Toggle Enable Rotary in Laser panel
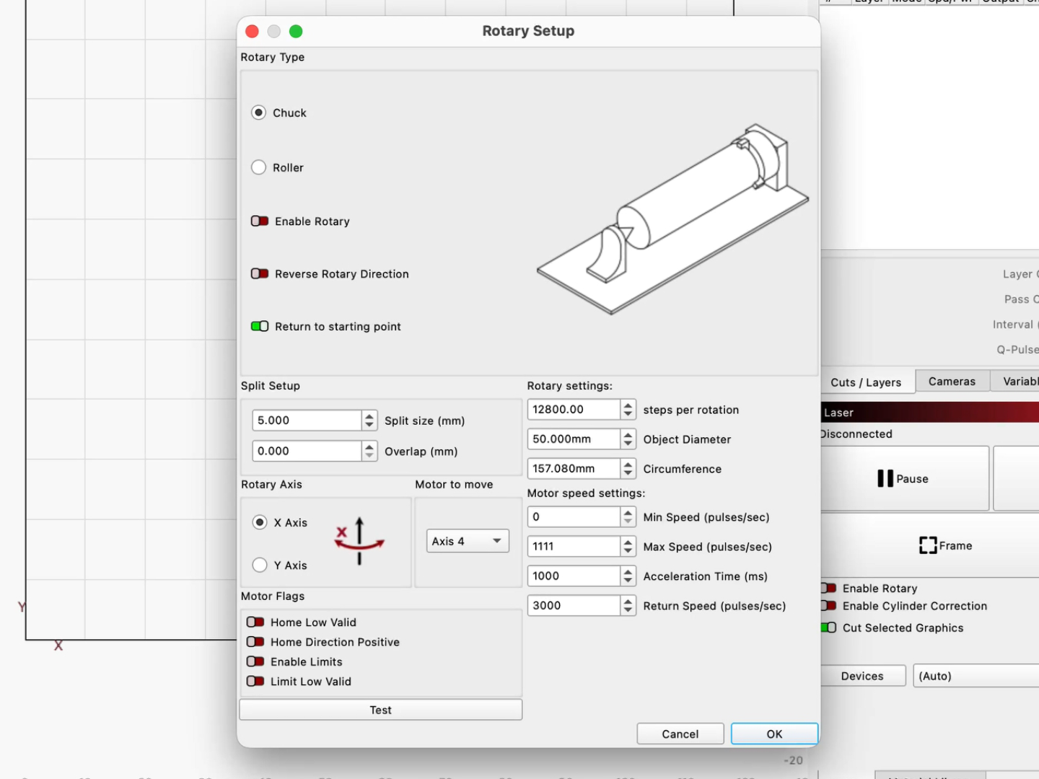The image size is (1039, 779). tap(828, 588)
